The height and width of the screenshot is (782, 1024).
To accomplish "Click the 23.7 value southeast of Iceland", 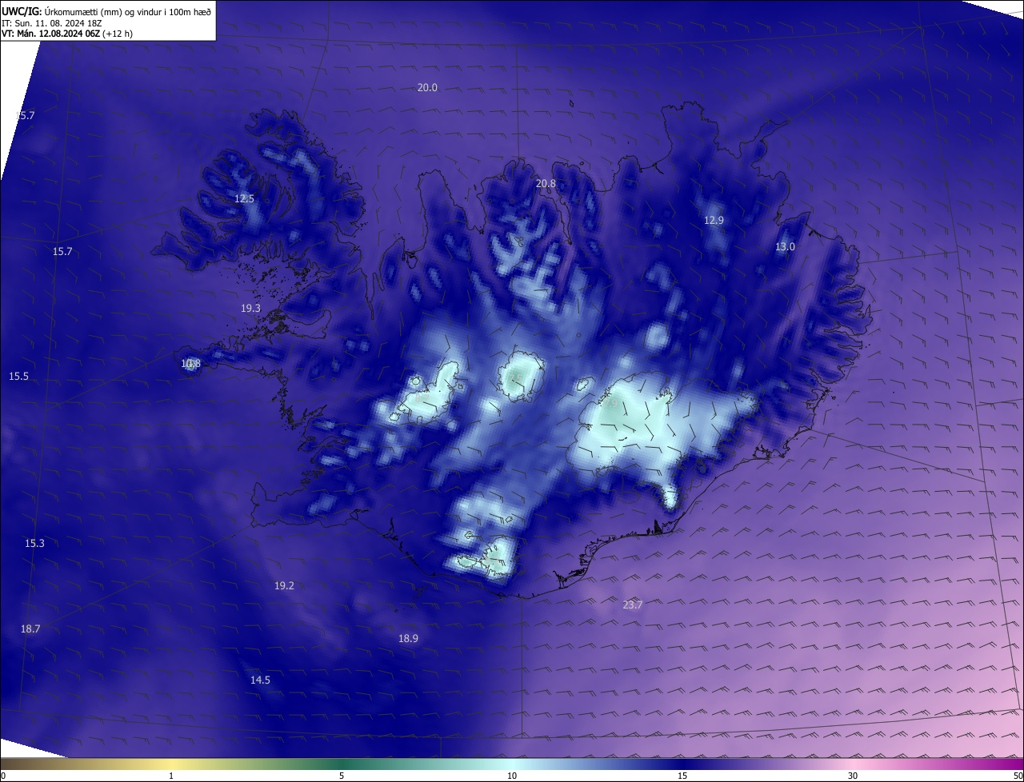I will coord(632,604).
